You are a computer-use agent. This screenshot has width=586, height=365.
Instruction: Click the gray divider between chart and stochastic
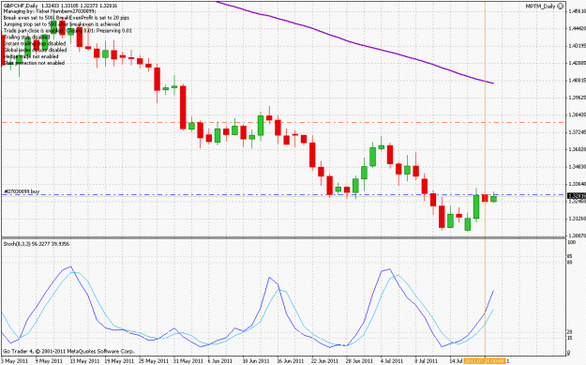283,237
